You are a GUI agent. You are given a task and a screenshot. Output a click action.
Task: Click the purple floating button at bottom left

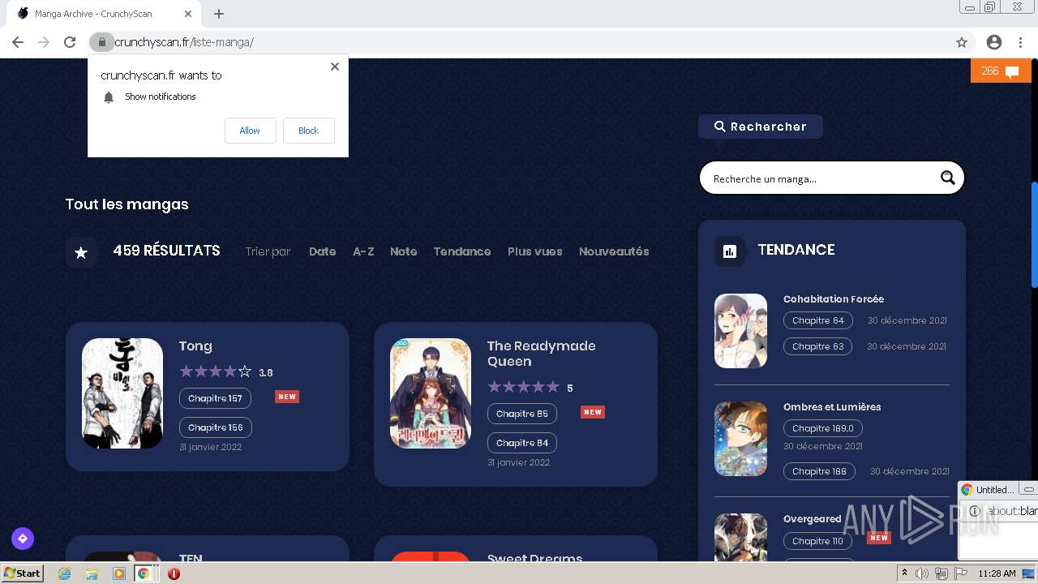click(x=23, y=538)
